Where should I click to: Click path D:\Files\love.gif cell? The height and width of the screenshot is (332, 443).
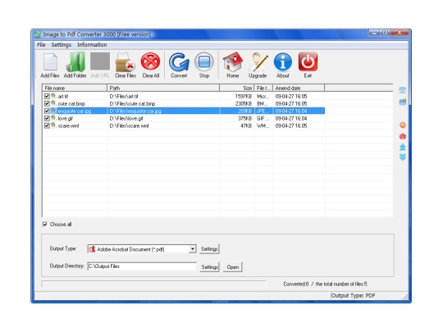[x=126, y=118]
